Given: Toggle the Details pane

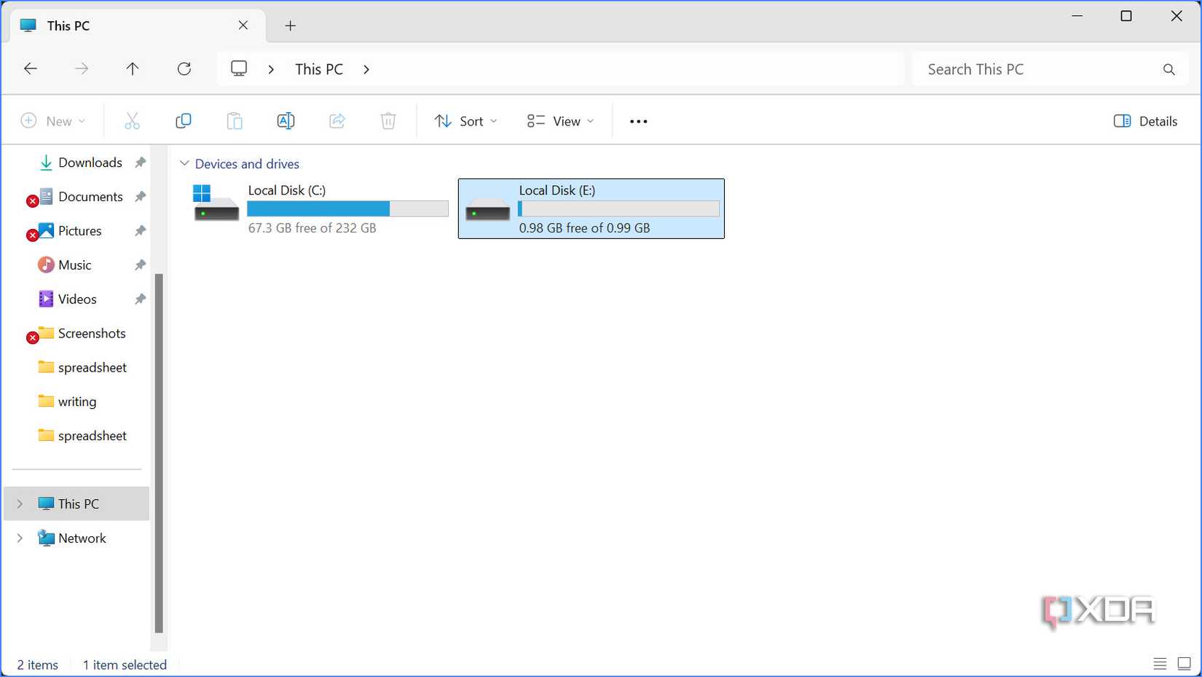Looking at the screenshot, I should pyautogui.click(x=1145, y=120).
